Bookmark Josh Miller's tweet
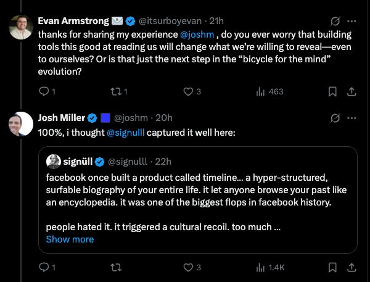 332,267
